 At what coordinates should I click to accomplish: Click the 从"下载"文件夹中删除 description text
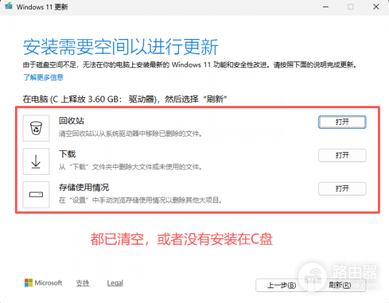click(x=130, y=167)
